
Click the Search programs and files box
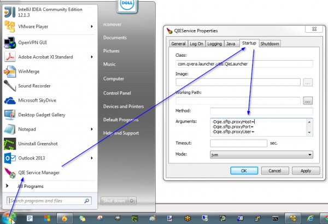(x=49, y=201)
